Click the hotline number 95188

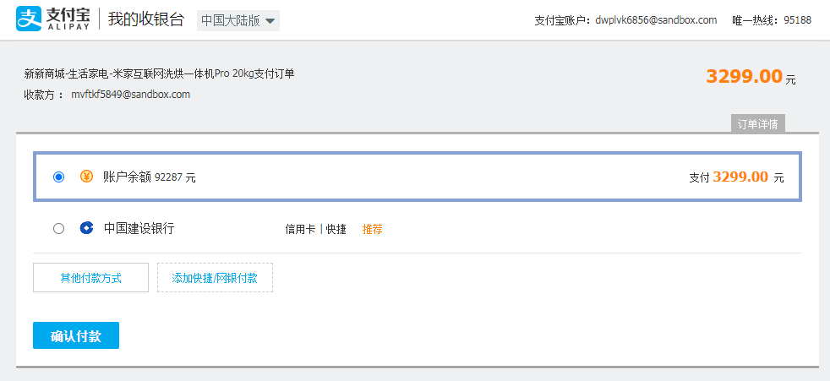point(798,20)
